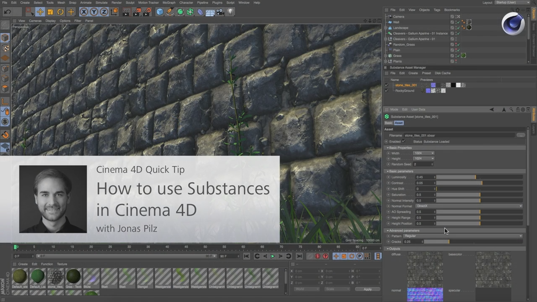The image size is (537, 302).
Task: Add a Camera object from toolbar
Action: pyautogui.click(x=220, y=12)
